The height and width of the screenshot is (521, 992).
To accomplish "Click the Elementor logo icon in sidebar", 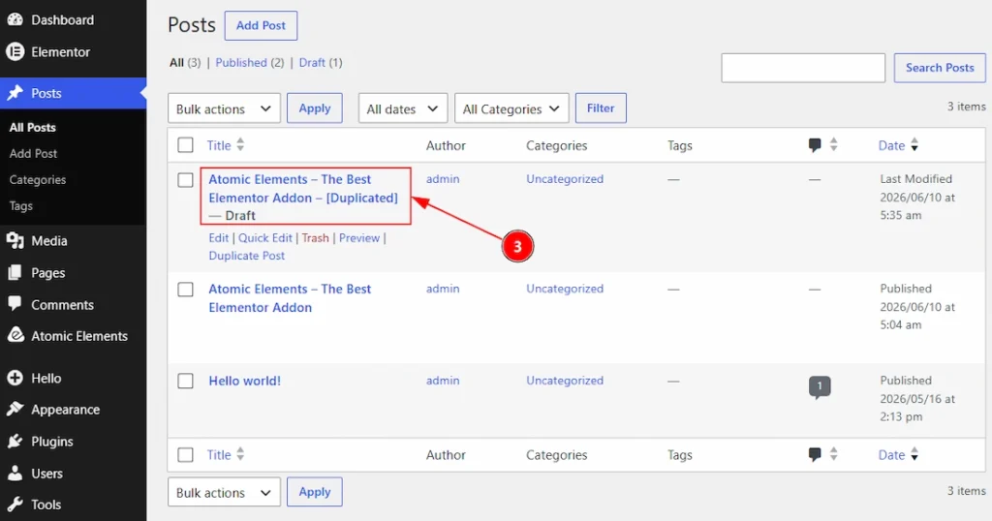I will (15, 52).
